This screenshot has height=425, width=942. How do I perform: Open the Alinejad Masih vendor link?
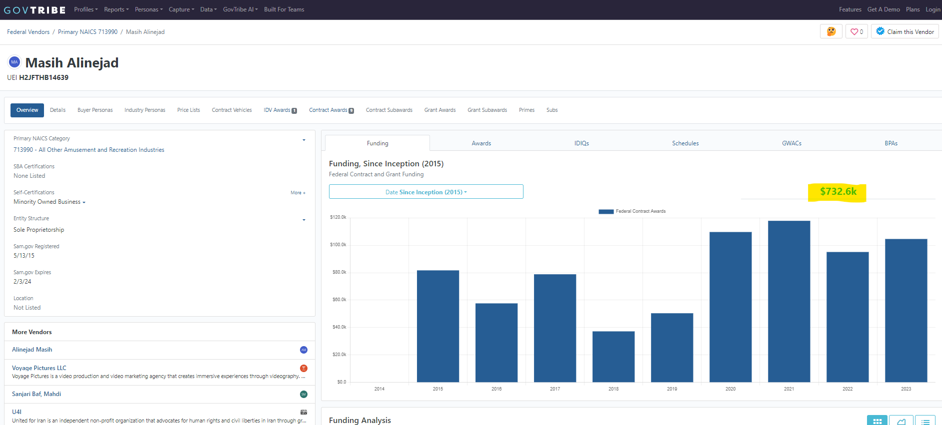click(32, 350)
